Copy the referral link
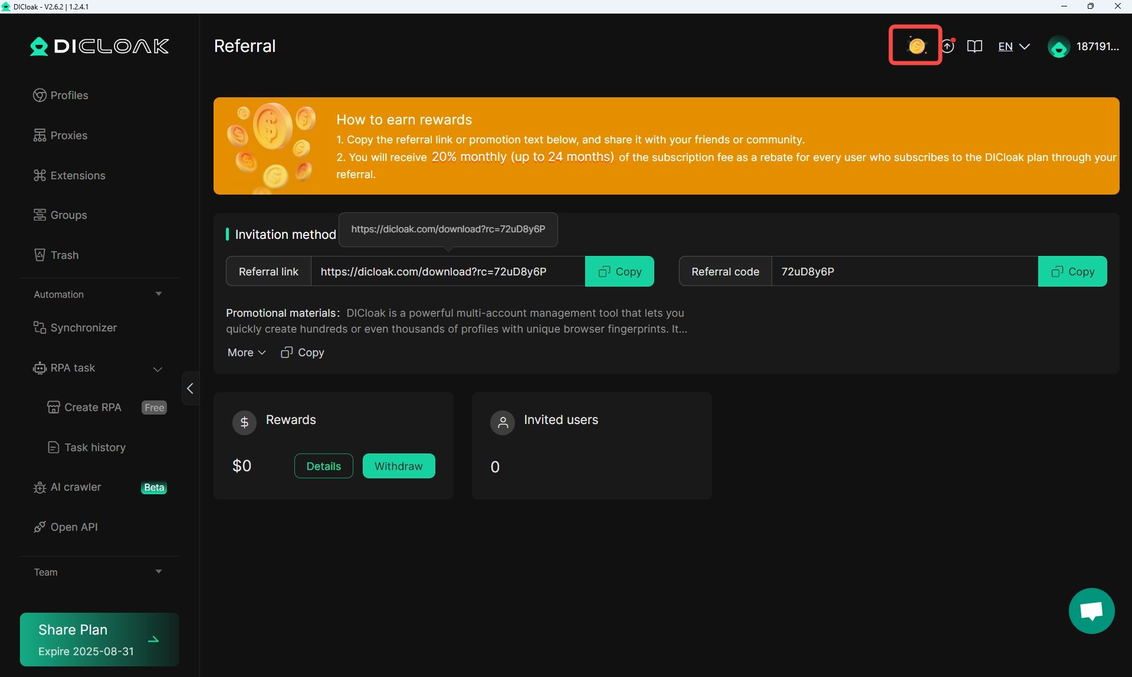 pyautogui.click(x=619, y=271)
